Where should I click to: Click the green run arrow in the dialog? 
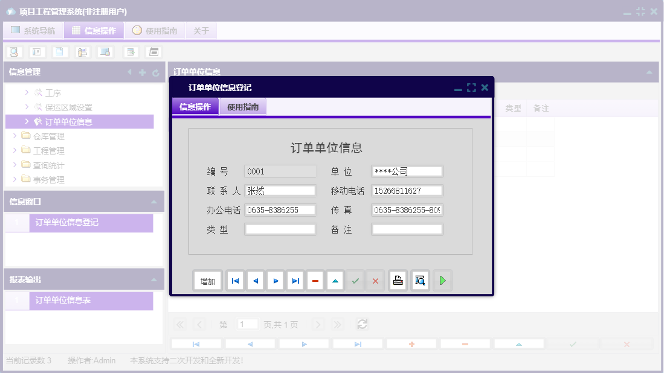click(x=442, y=280)
